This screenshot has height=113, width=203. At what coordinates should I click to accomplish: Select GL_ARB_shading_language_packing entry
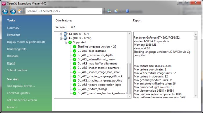tap(100, 81)
